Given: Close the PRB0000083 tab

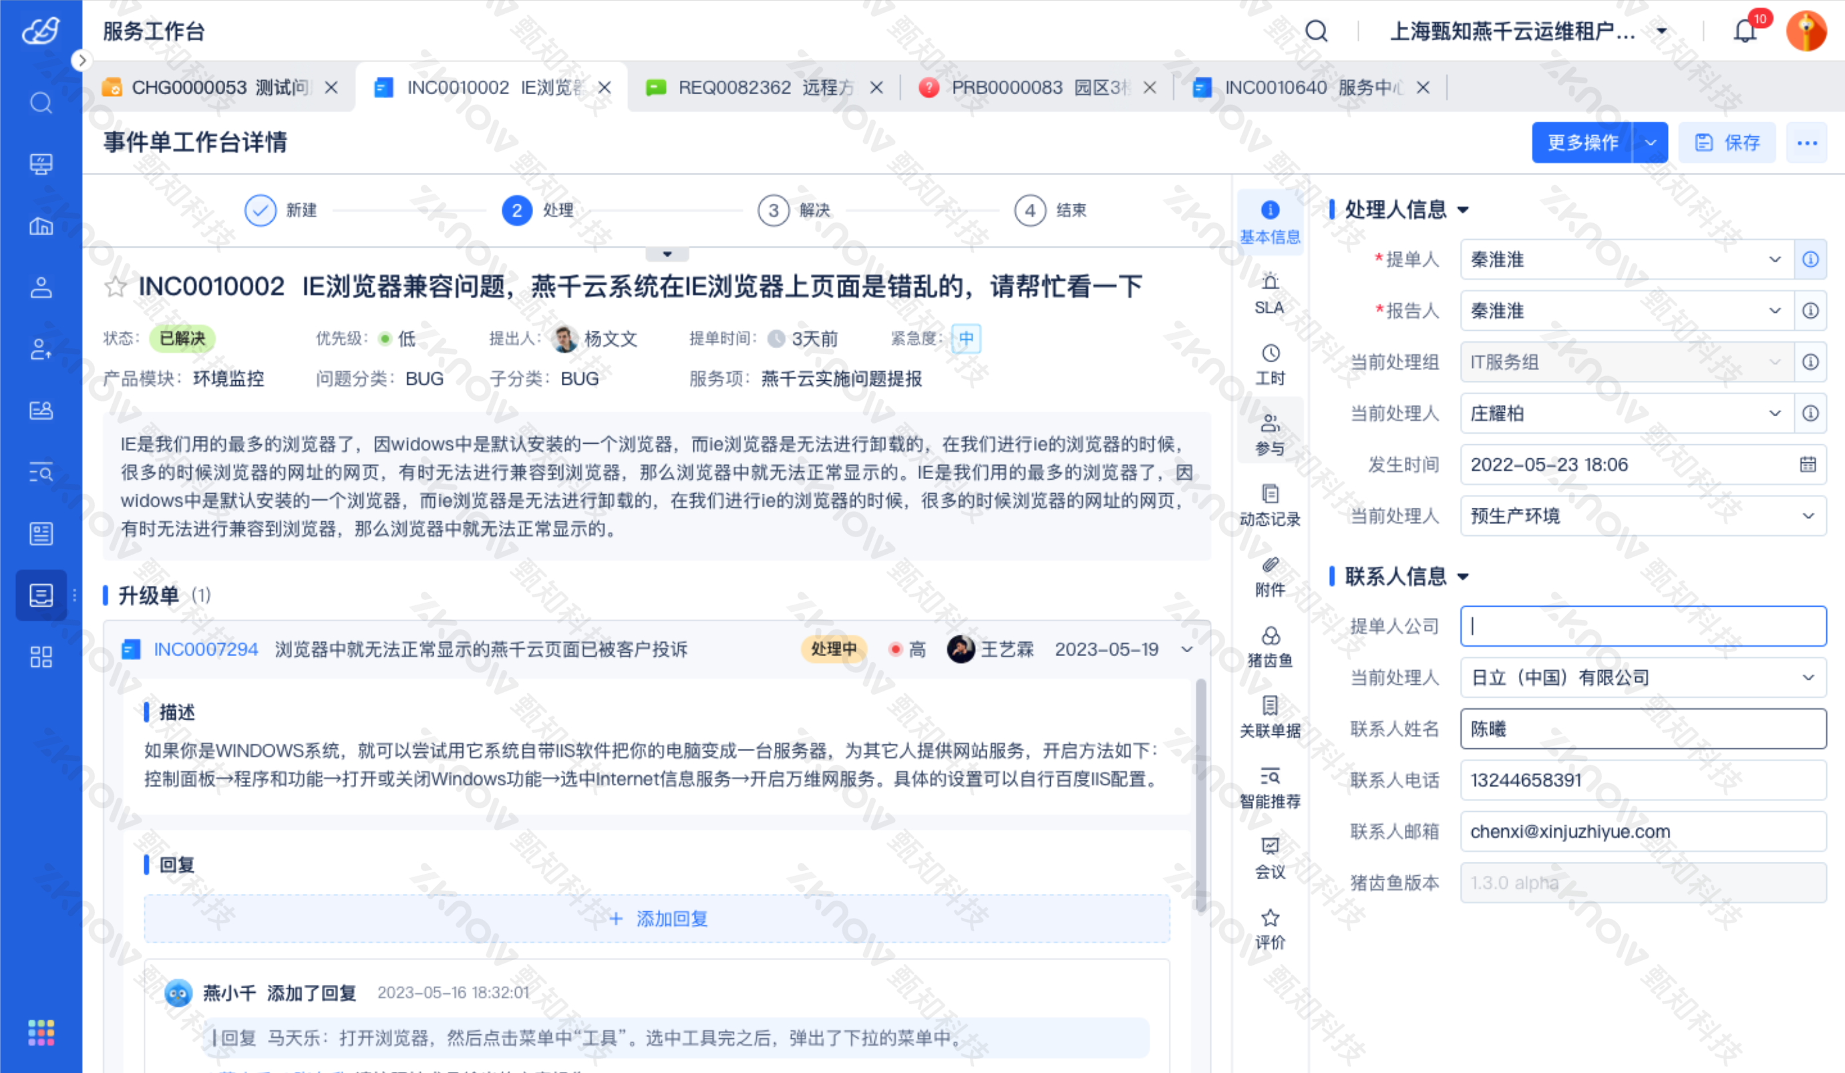Looking at the screenshot, I should coord(1150,88).
